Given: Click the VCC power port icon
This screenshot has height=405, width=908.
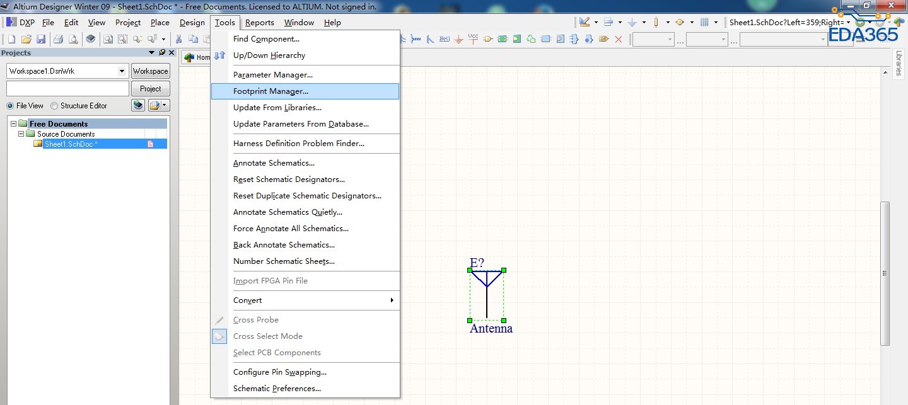Looking at the screenshot, I should pos(473,38).
